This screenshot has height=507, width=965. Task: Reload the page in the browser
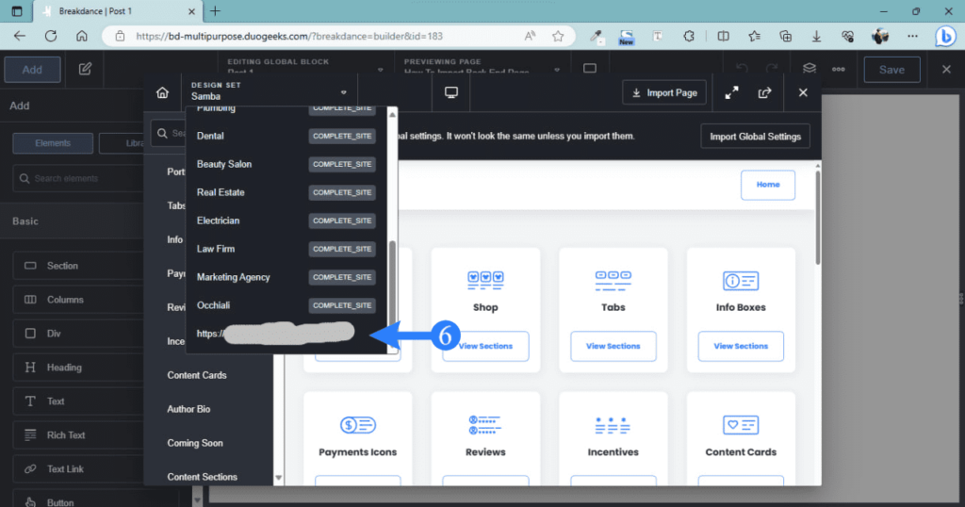pos(51,37)
